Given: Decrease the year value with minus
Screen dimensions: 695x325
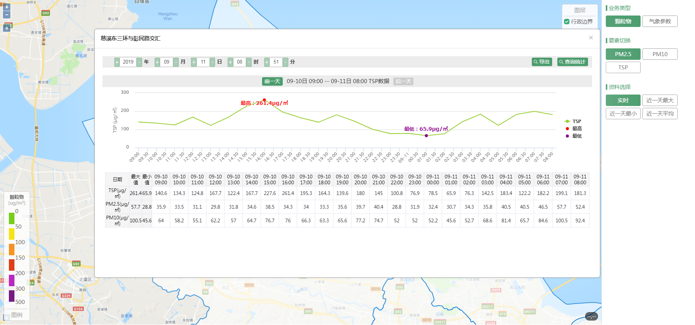Looking at the screenshot, I should pos(139,62).
